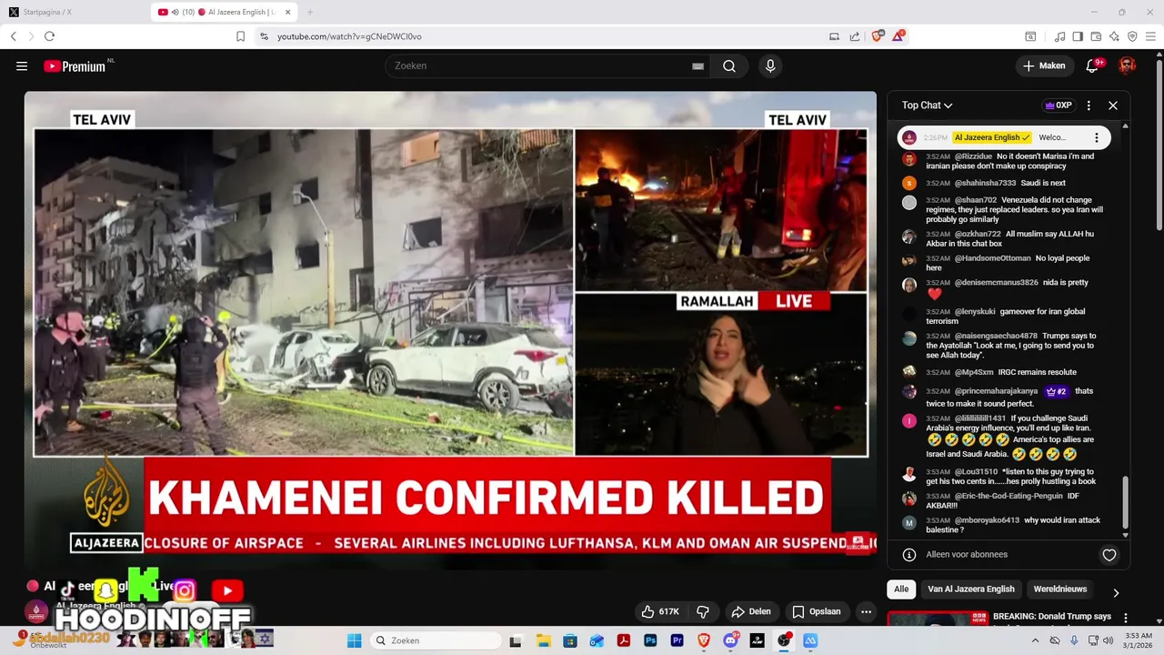This screenshot has width=1164, height=655.
Task: Open the on-screen keyboard icon in search box
Action: pos(697,65)
